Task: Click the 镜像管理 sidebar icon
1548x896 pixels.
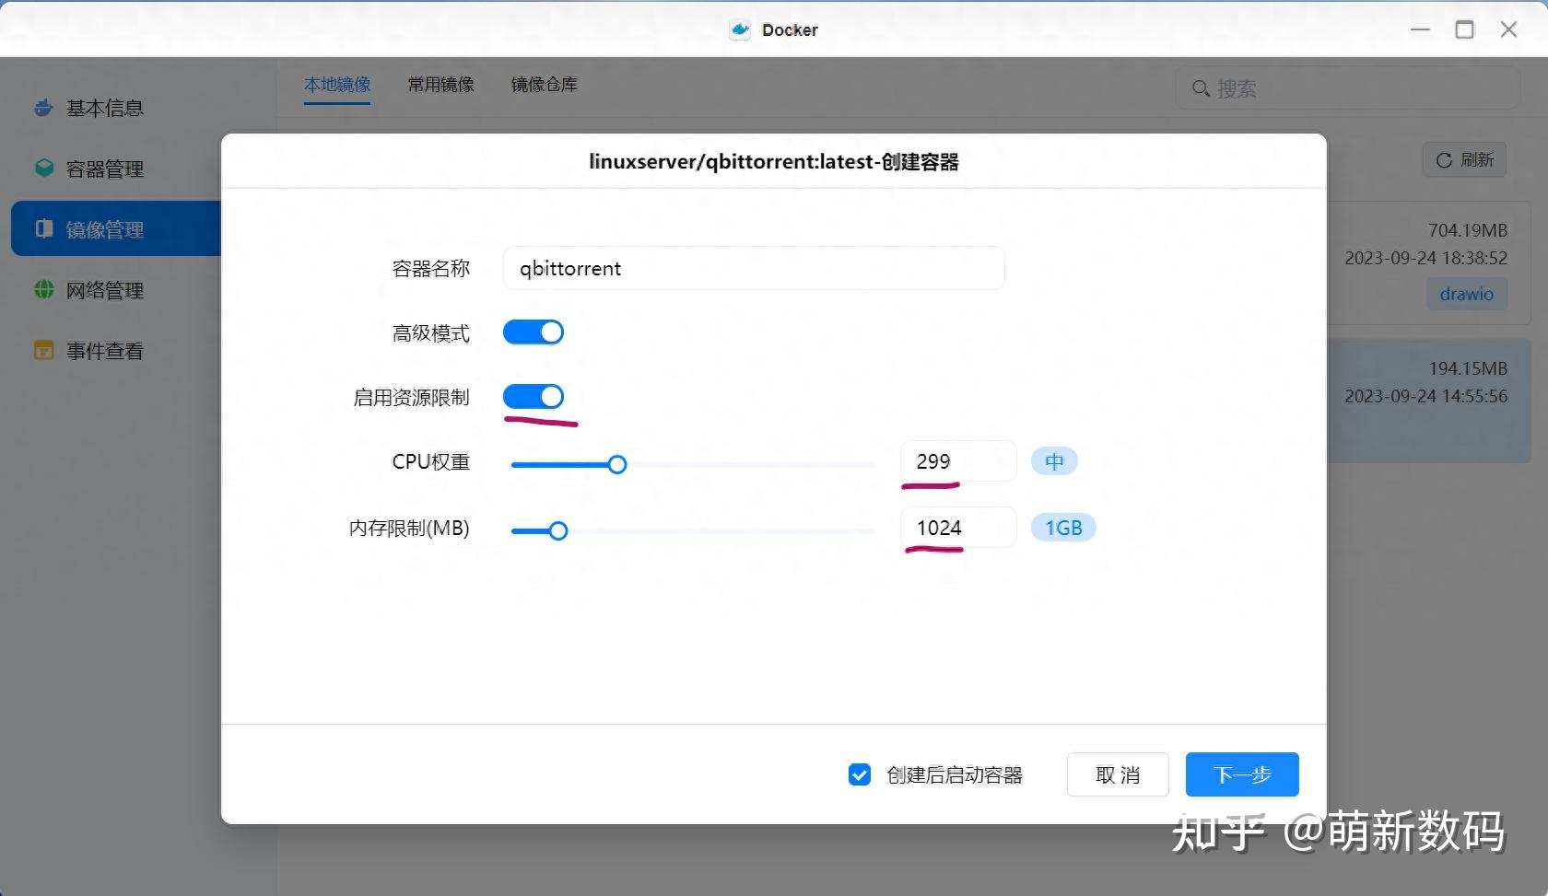Action: tap(43, 228)
